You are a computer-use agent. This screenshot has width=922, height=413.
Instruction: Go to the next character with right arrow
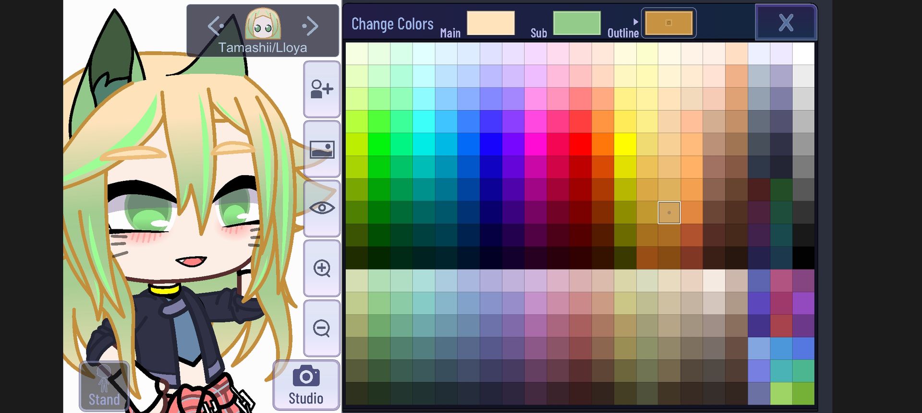click(x=310, y=25)
